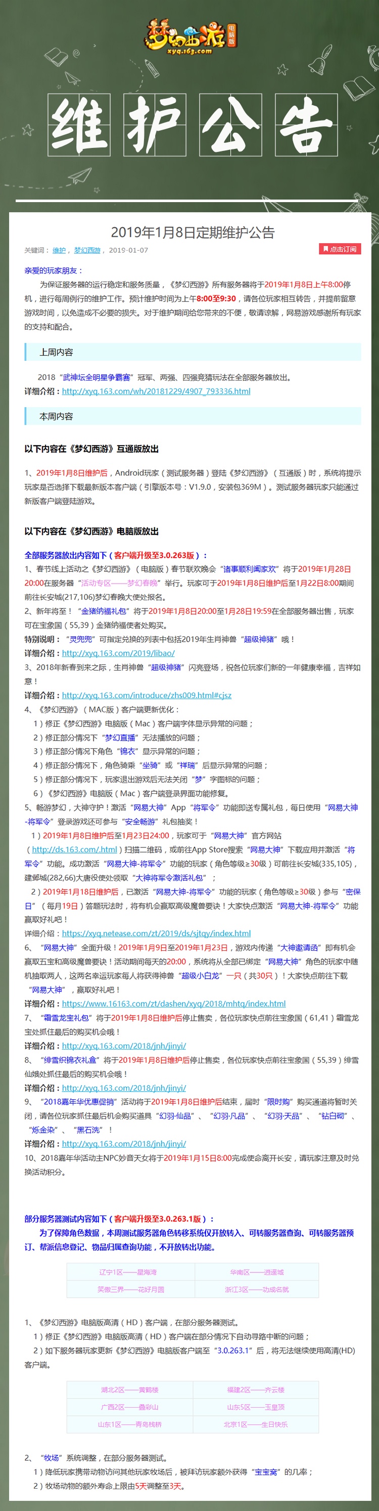Click the 灵兜兜 blue text
This screenshot has width=379, height=1511.
coord(80,639)
